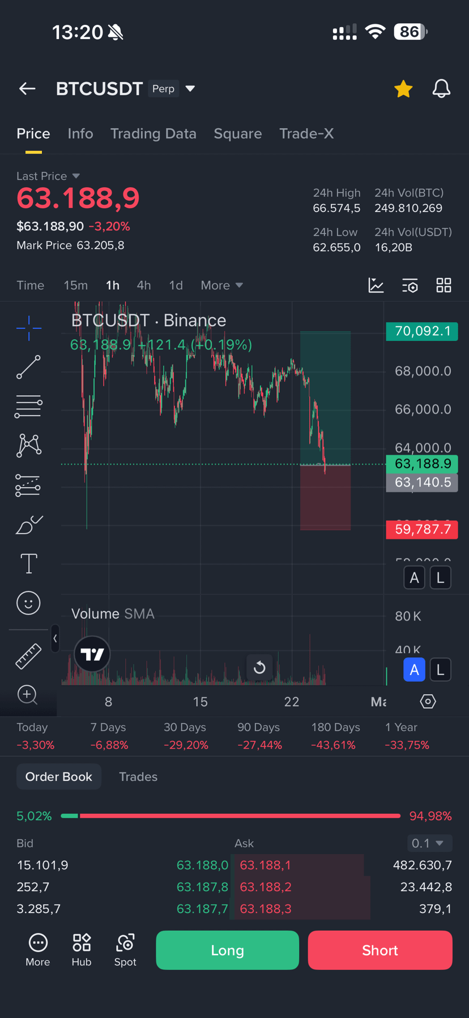This screenshot has width=469, height=1018.
Task: Select the brush drawing tool
Action: click(x=28, y=525)
